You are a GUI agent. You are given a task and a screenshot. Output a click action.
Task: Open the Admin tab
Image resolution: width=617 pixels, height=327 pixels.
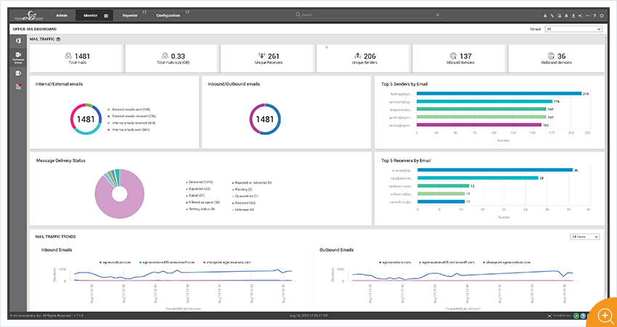coord(62,16)
